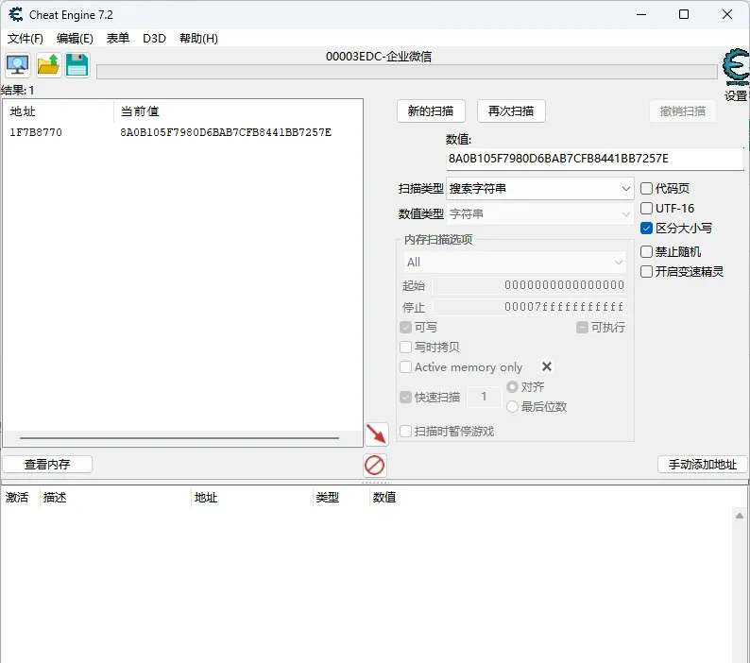Enable the UTF-16 checkbox
Viewport: 750px width, 663px height.
point(646,208)
